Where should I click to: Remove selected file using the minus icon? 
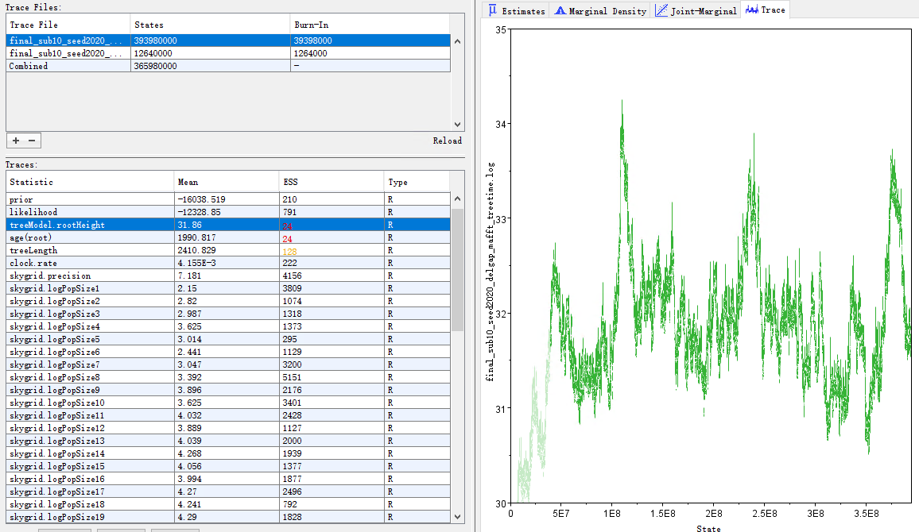(30, 140)
